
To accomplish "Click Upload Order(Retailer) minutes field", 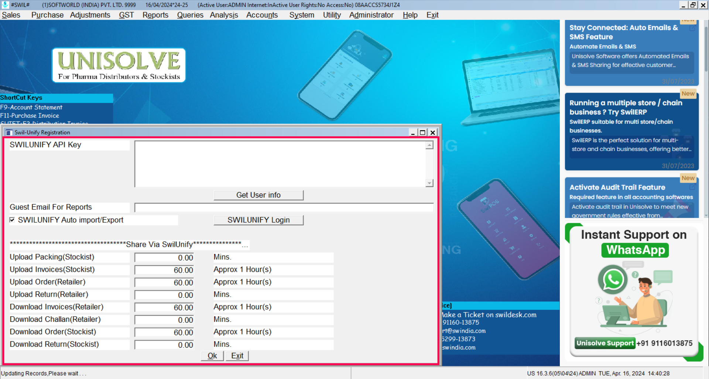I will click(x=164, y=283).
